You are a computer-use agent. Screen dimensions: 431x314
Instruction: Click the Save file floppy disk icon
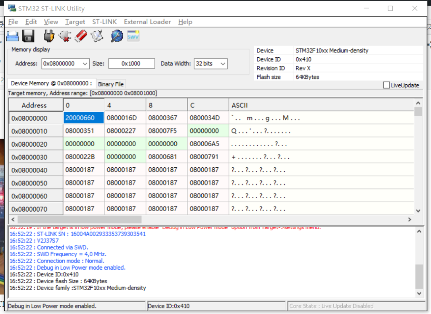28,36
